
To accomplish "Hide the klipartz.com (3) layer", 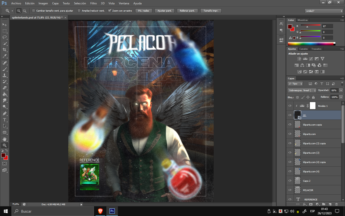I will 290,153.
